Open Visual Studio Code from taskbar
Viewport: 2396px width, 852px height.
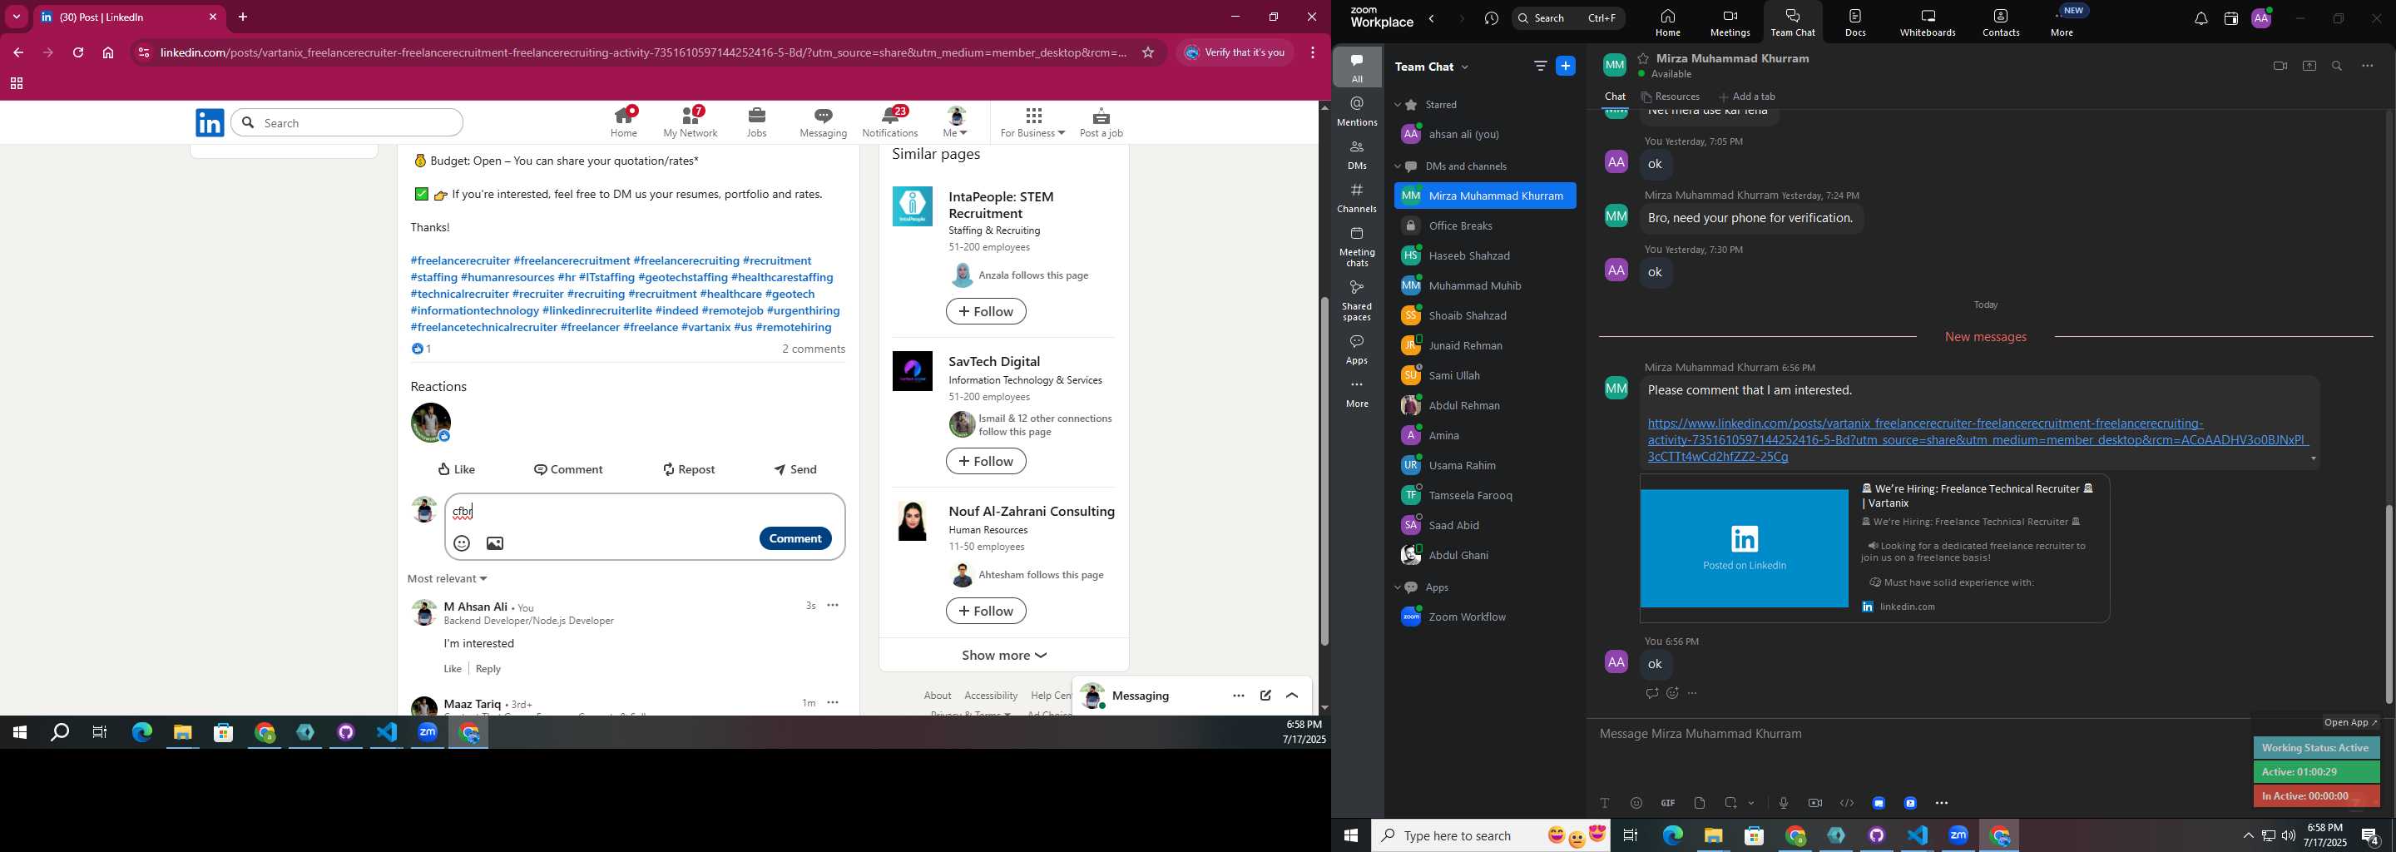pos(387,733)
